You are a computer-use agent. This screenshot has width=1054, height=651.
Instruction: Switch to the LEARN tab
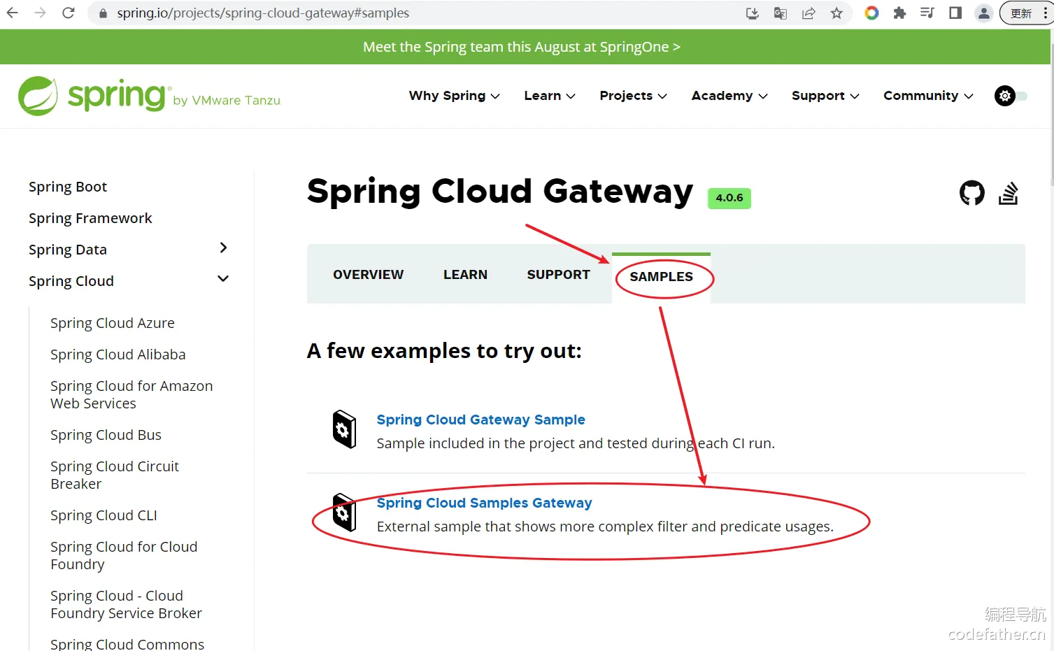pyautogui.click(x=465, y=275)
